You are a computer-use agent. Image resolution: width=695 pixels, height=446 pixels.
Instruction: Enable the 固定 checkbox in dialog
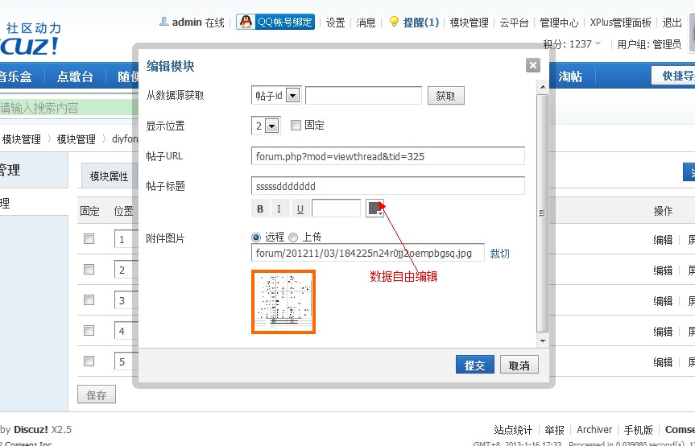(x=296, y=126)
